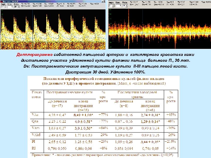Click the cell "4,0 ± 0,51*"
This screenshot has width=211, height=158.
point(84,122)
